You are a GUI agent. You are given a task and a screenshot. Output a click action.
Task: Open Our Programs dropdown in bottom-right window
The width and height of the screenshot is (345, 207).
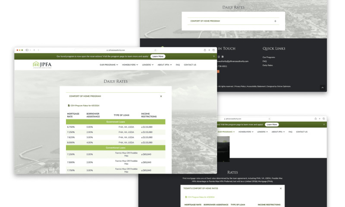click(226, 132)
